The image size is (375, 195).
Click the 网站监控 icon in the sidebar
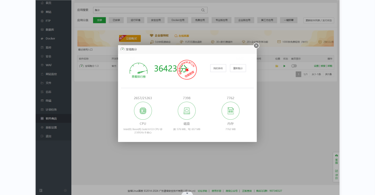[x=42, y=74]
